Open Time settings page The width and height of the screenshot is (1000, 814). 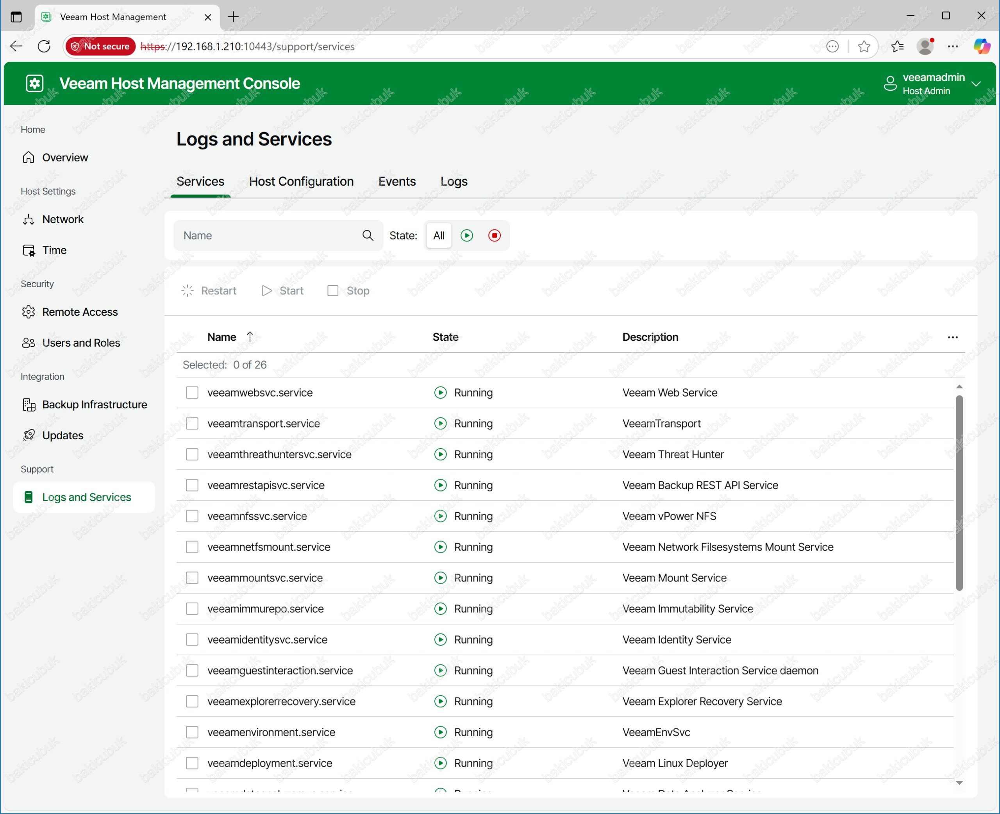coord(45,250)
